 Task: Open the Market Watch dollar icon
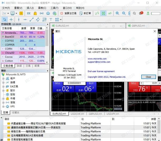pyautogui.click(x=21, y=13)
